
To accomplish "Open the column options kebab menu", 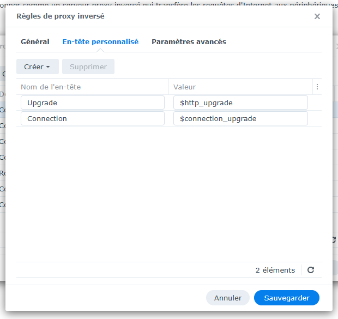I will pos(317,87).
